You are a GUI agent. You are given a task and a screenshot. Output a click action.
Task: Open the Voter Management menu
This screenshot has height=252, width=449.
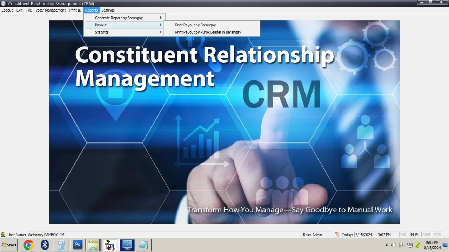point(51,10)
